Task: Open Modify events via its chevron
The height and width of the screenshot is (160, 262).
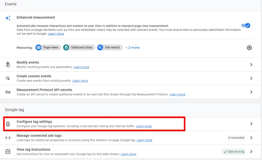Action: (x=251, y=64)
